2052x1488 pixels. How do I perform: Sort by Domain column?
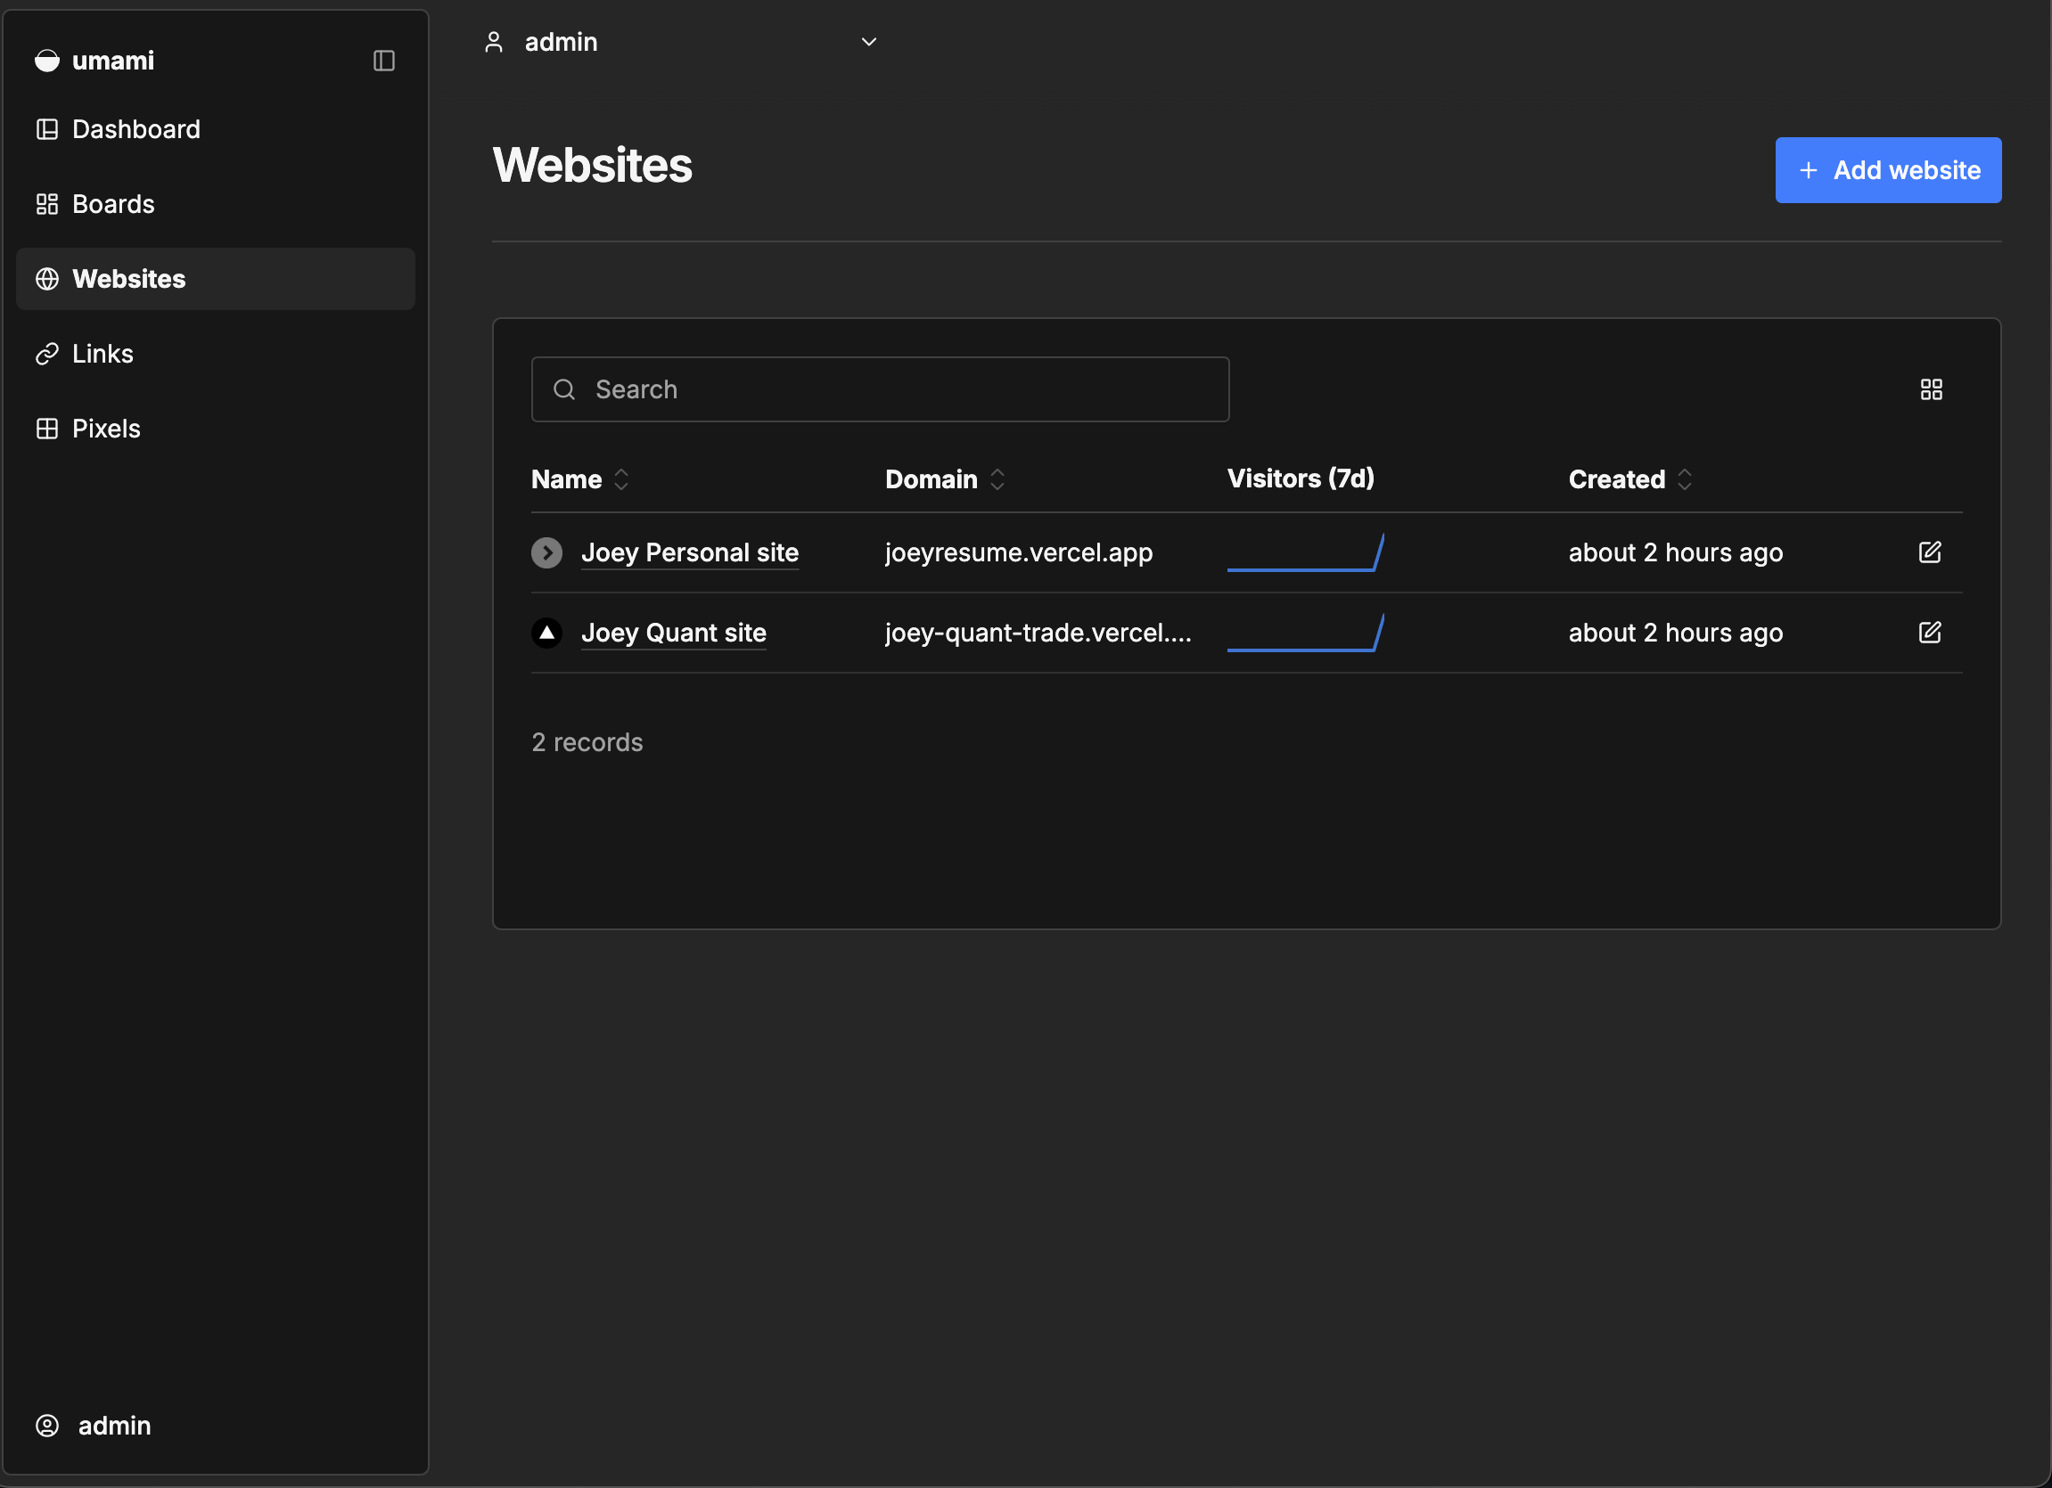(x=945, y=479)
